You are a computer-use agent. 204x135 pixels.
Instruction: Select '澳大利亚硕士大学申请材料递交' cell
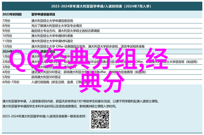tap(52, 41)
